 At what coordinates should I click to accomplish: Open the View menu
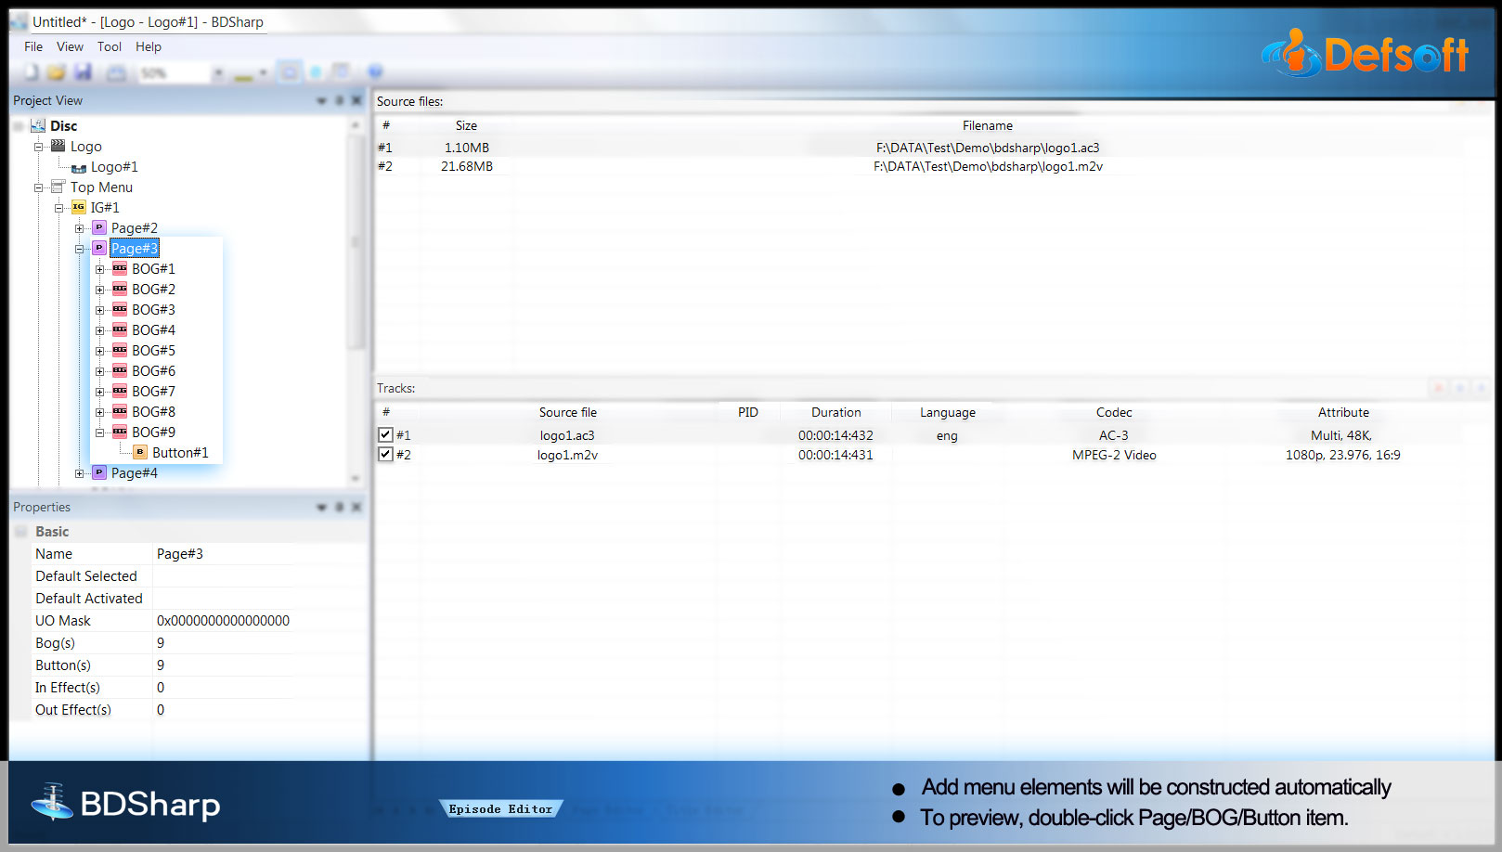[x=70, y=46]
